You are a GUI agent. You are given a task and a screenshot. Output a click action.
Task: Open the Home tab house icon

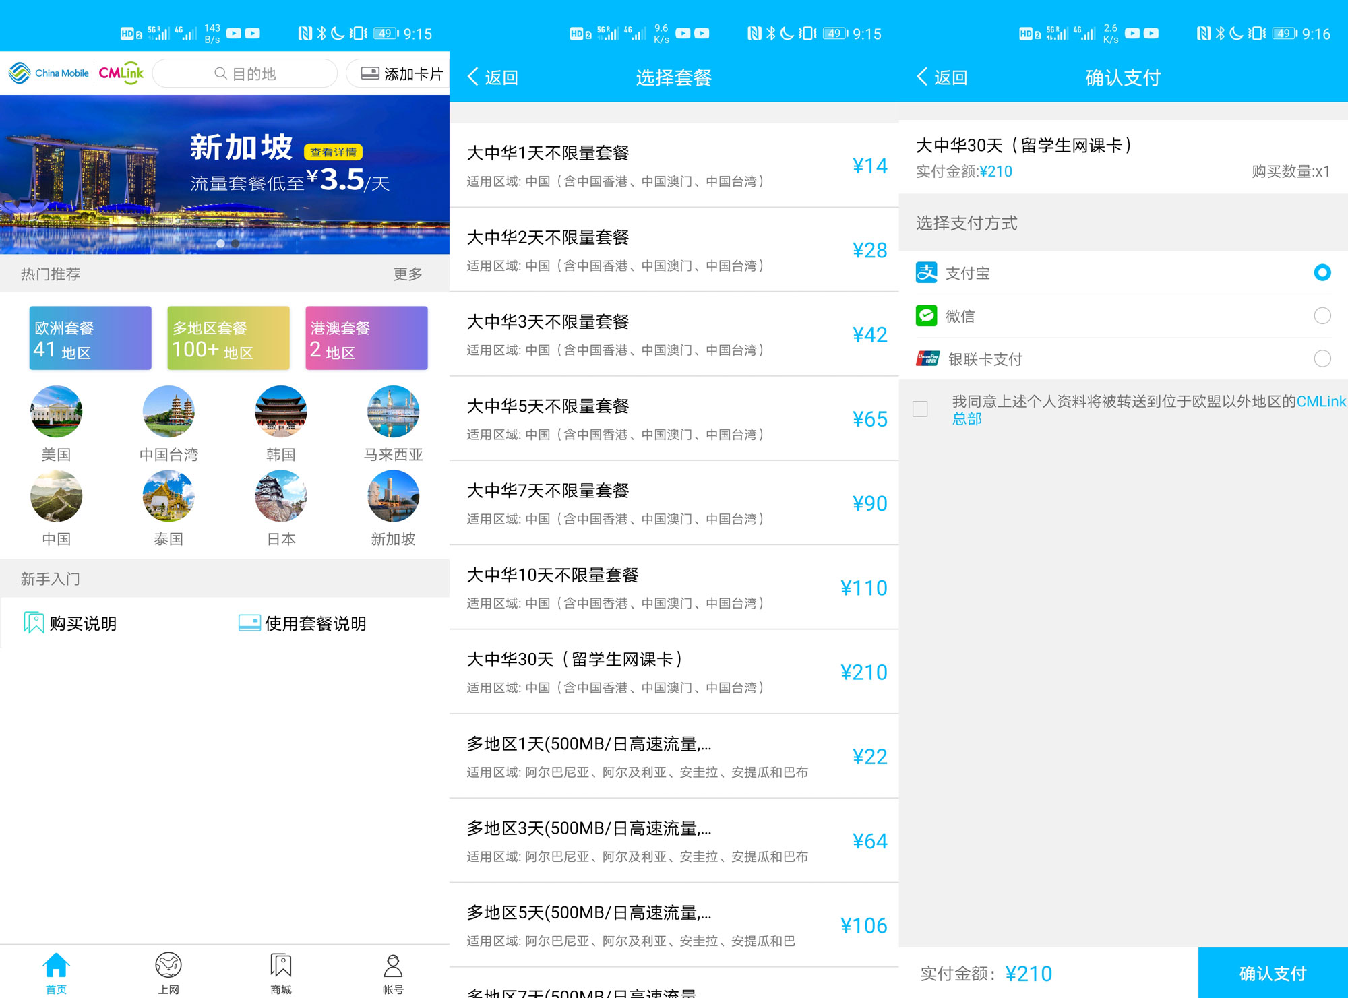point(56,965)
